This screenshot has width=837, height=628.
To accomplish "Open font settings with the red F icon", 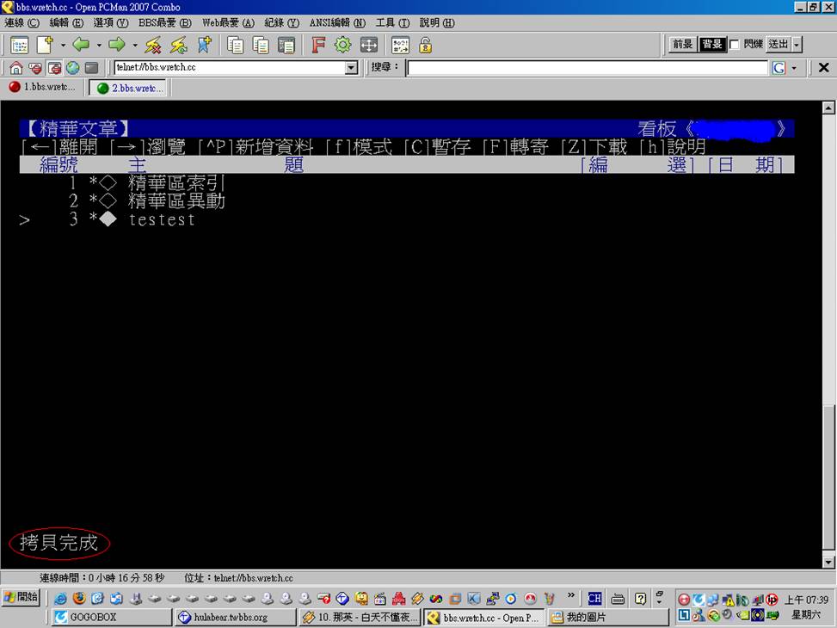I will pos(318,46).
